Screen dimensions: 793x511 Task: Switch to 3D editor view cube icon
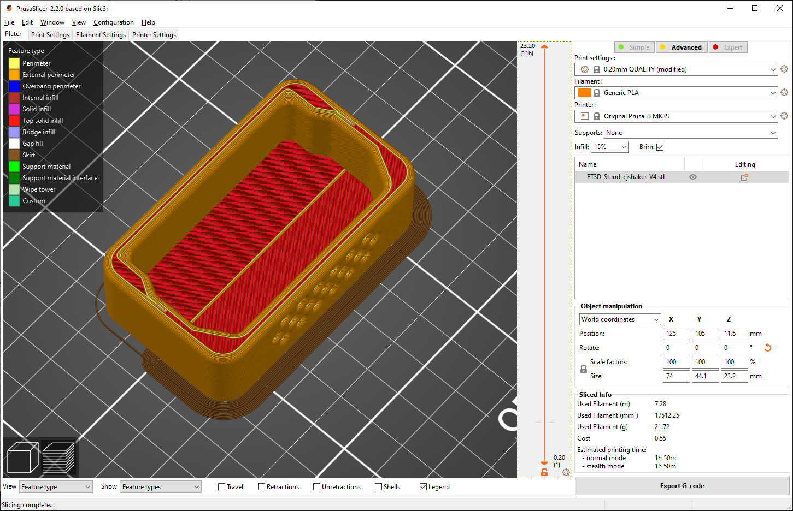(22, 457)
